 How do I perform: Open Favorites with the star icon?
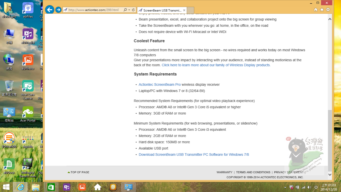(322, 10)
